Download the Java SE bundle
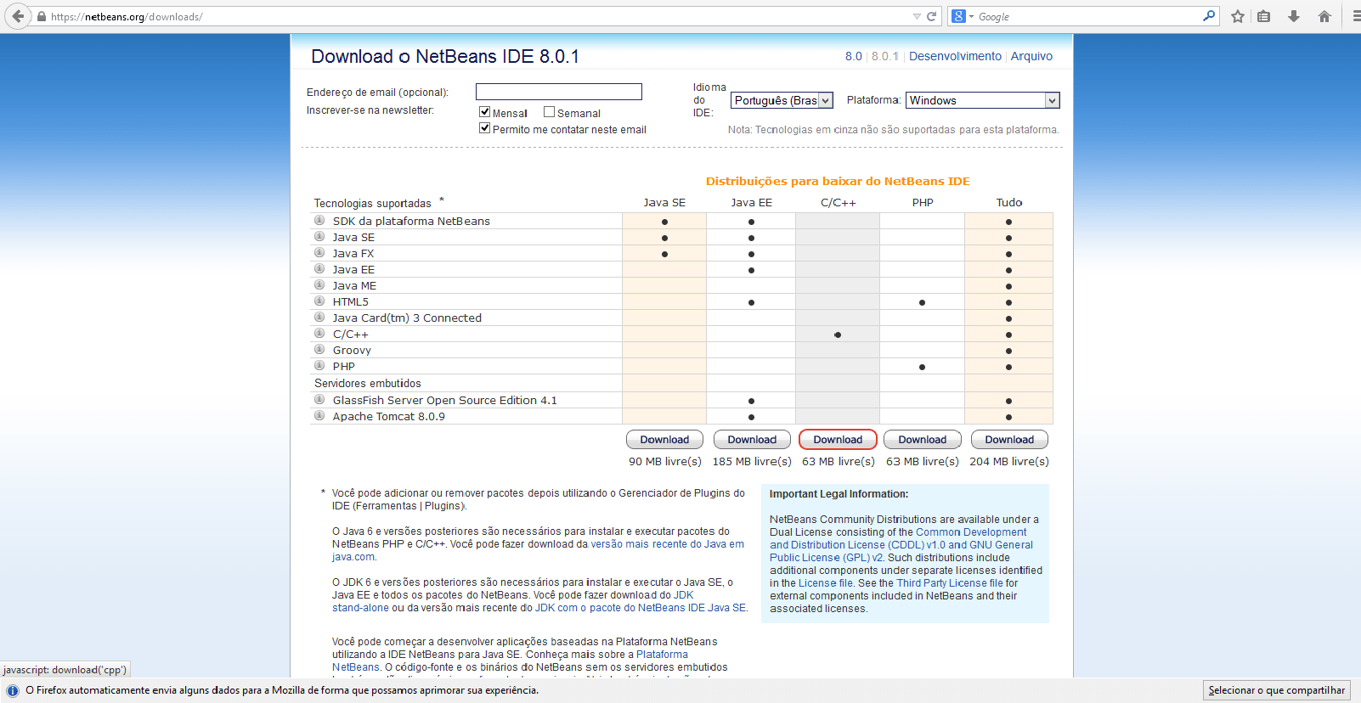 click(664, 440)
